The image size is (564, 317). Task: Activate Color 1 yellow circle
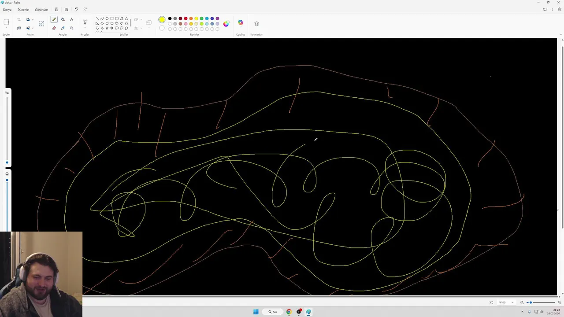(x=162, y=19)
